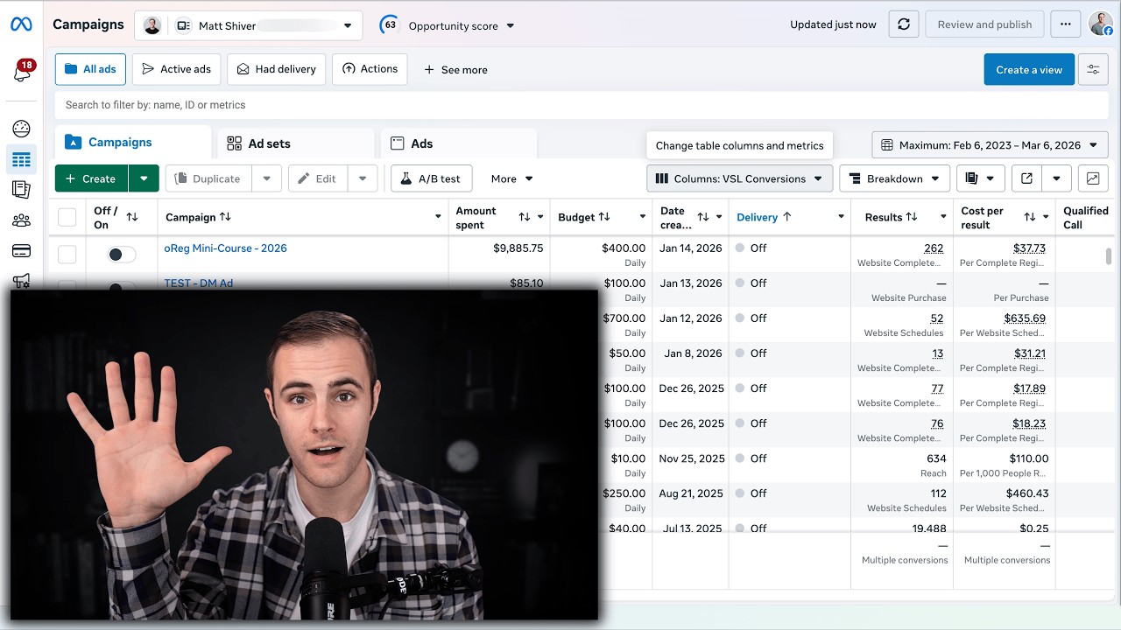Switch to the Ads tab
The height and width of the screenshot is (630, 1121).
click(458, 143)
